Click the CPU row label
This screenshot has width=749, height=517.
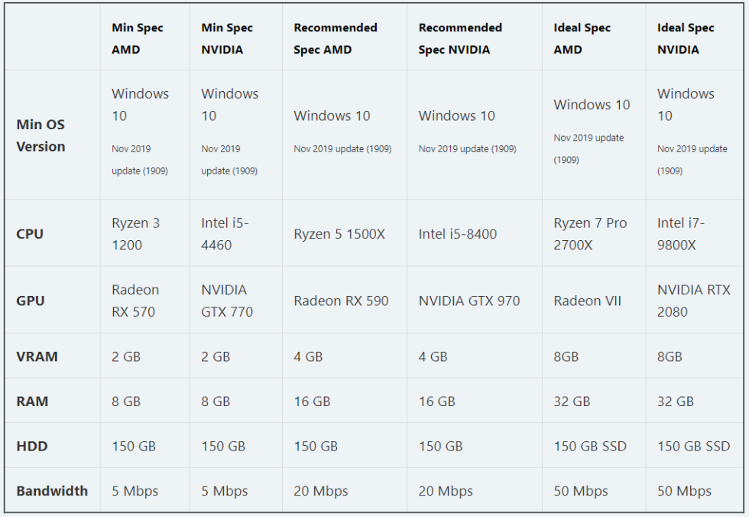click(30, 234)
